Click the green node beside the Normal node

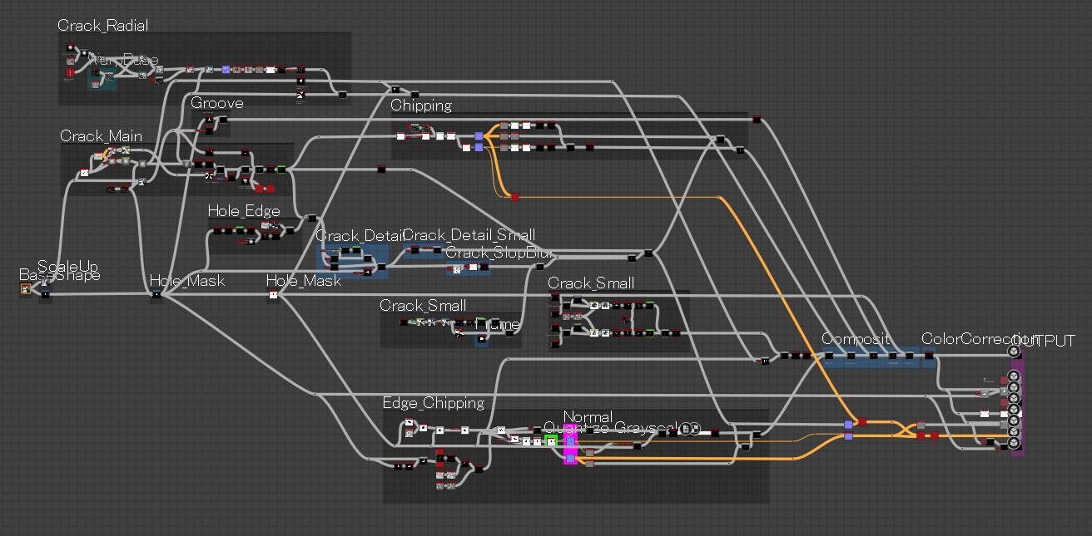(x=551, y=440)
